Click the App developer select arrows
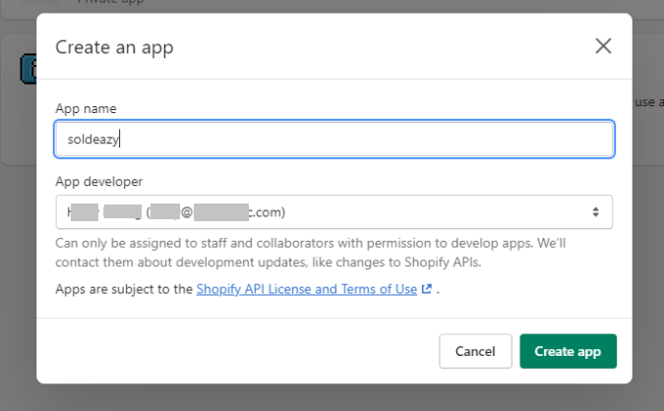This screenshot has width=664, height=411. 595,212
